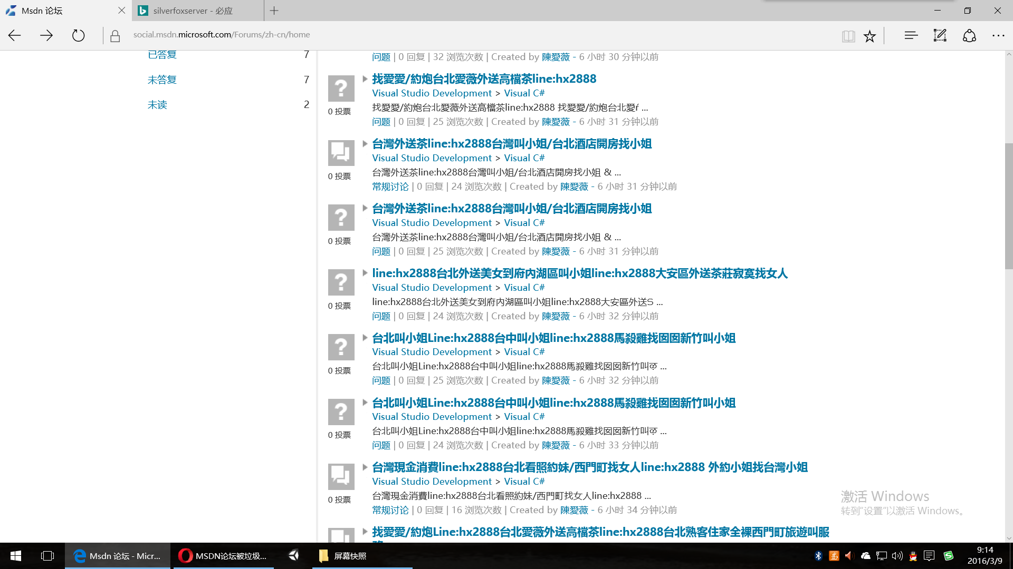Open Windows Start menu
The width and height of the screenshot is (1013, 569).
pyautogui.click(x=16, y=556)
